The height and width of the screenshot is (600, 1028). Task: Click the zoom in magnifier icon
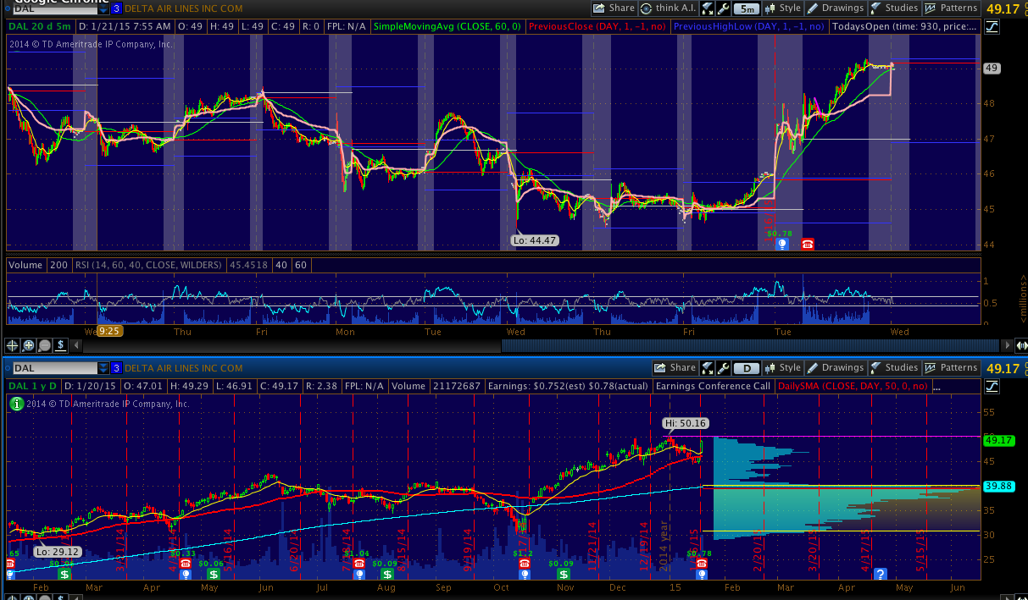pos(29,345)
